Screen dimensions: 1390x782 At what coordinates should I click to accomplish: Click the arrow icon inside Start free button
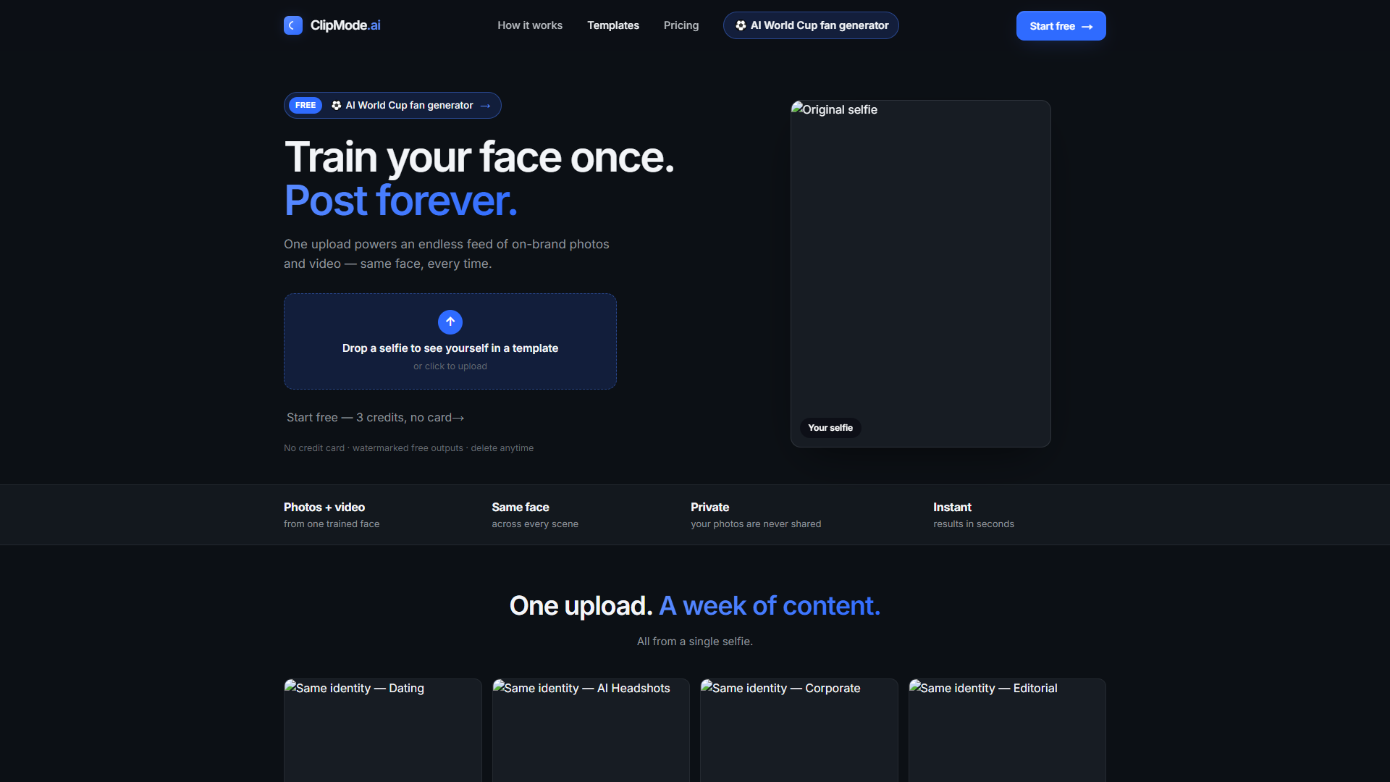1087,27
